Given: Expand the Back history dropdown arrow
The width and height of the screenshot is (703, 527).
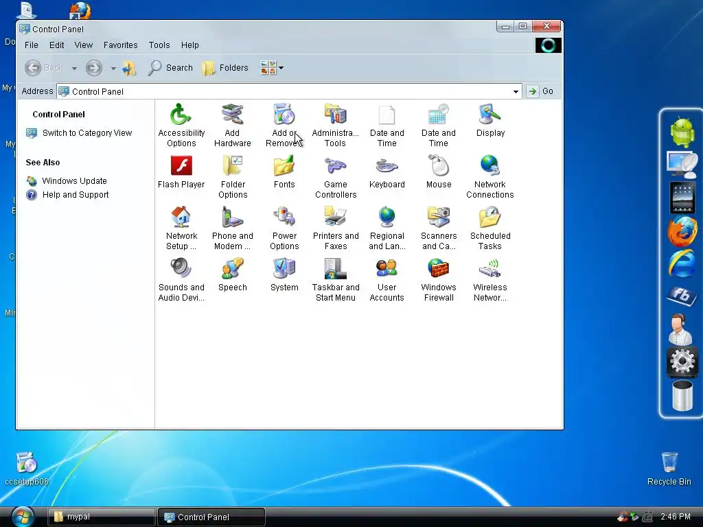Looking at the screenshot, I should pyautogui.click(x=74, y=68).
